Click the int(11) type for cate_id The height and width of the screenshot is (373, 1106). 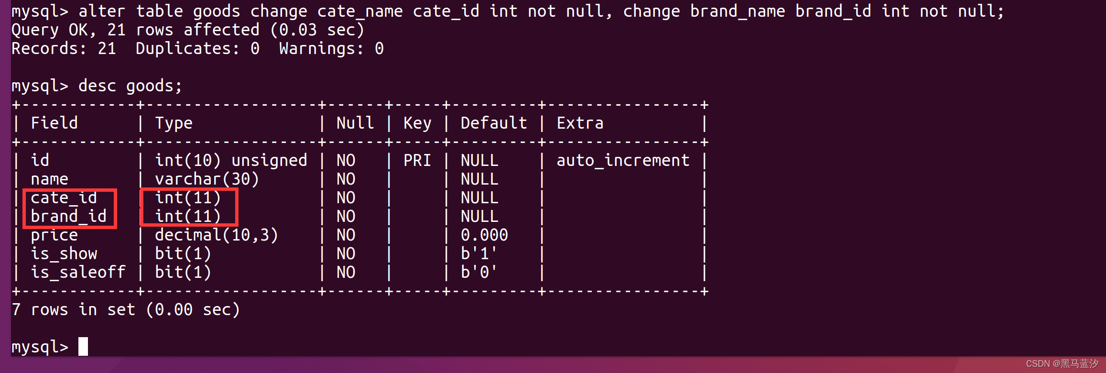(x=188, y=197)
